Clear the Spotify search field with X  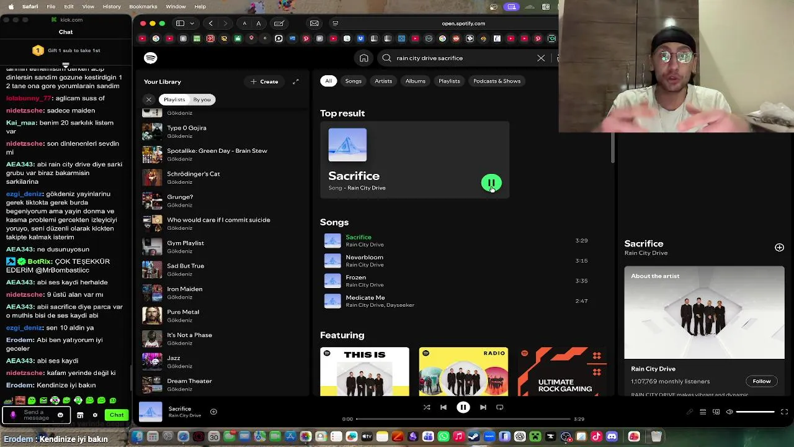[x=541, y=58]
